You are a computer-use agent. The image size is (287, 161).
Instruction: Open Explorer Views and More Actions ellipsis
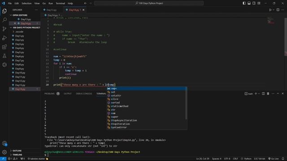[x=36, y=10]
